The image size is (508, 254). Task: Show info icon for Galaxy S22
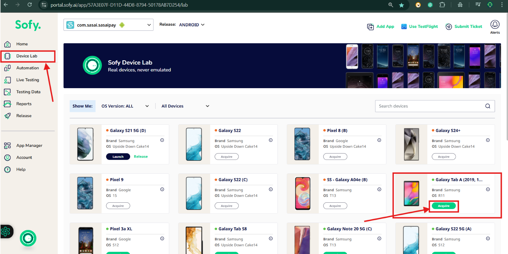click(x=271, y=140)
